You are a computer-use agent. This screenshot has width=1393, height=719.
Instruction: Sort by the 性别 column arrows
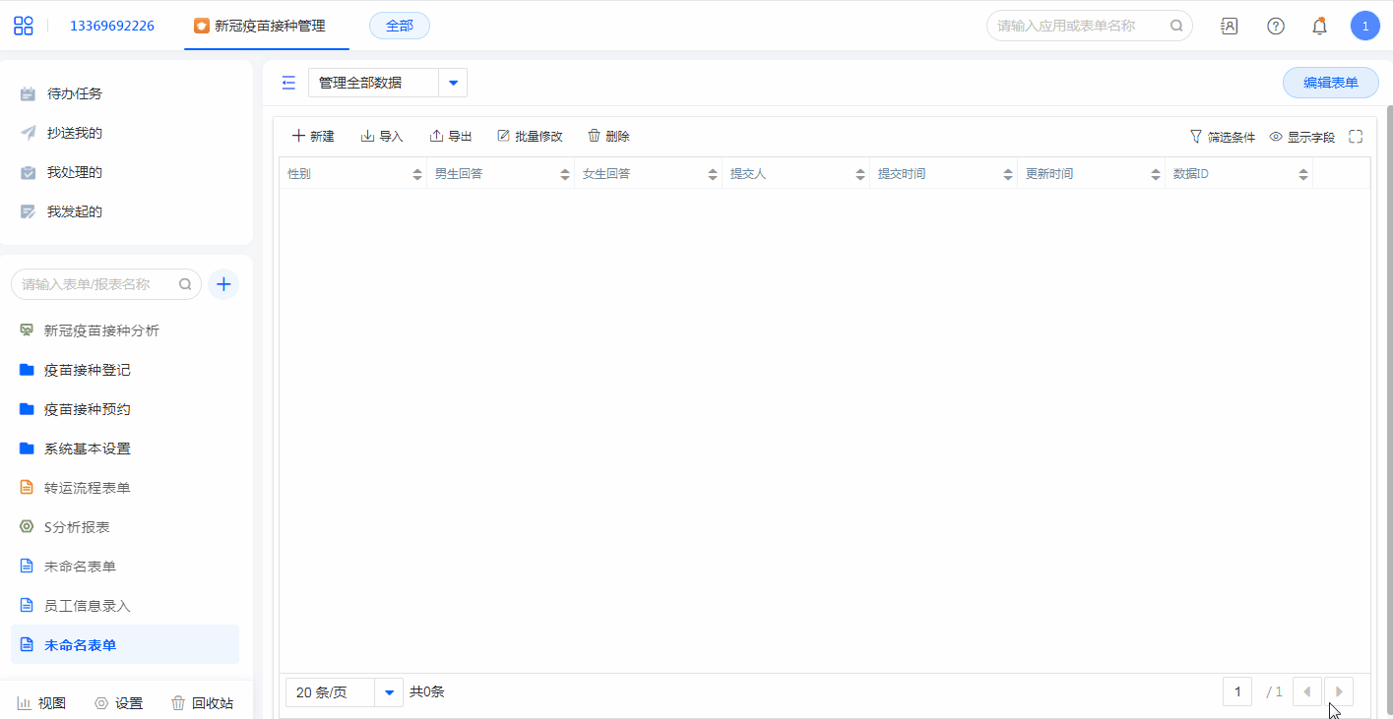(417, 174)
